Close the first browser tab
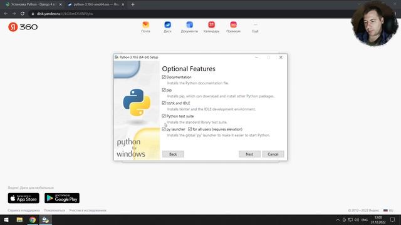The width and height of the screenshot is (401, 225). coord(60,4)
